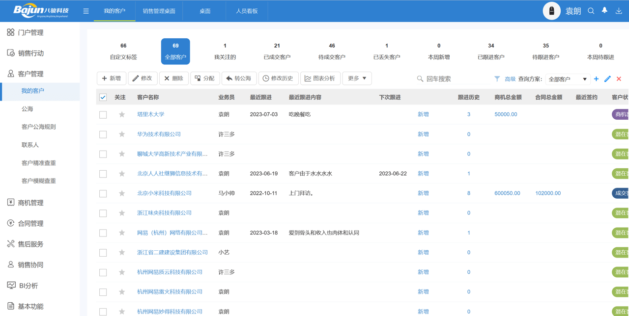The width and height of the screenshot is (629, 316).
Task: Switch to the 销售管理桌面 tab
Action: 159,10
